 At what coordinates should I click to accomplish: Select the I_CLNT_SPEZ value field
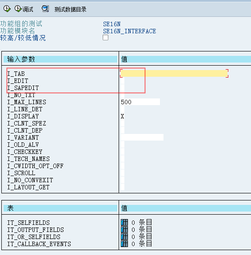pyautogui.click(x=123, y=123)
